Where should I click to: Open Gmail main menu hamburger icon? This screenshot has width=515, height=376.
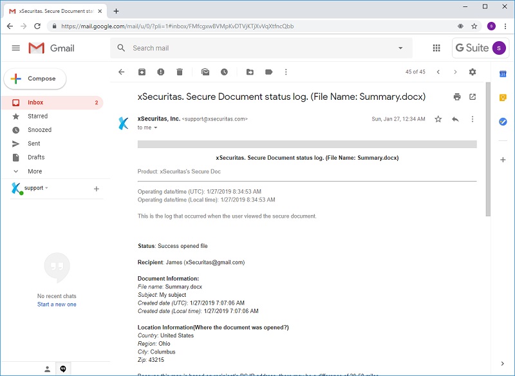(15, 48)
